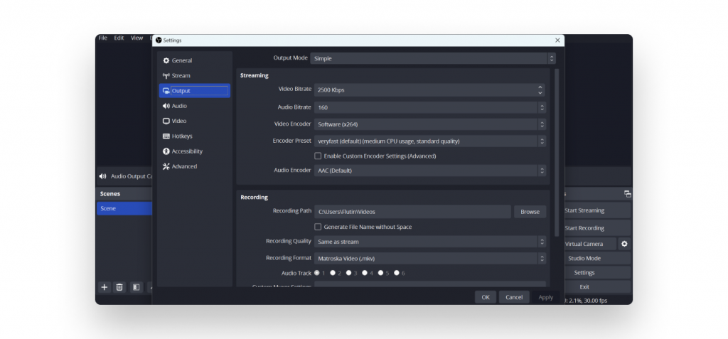Click the Advanced tools icon
The width and height of the screenshot is (728, 339).
click(x=166, y=166)
